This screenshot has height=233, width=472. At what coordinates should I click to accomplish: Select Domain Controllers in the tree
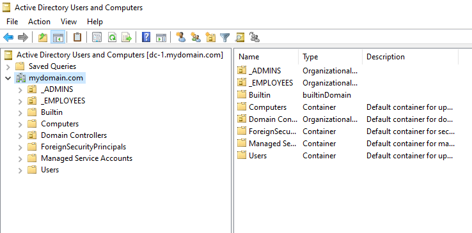click(74, 135)
